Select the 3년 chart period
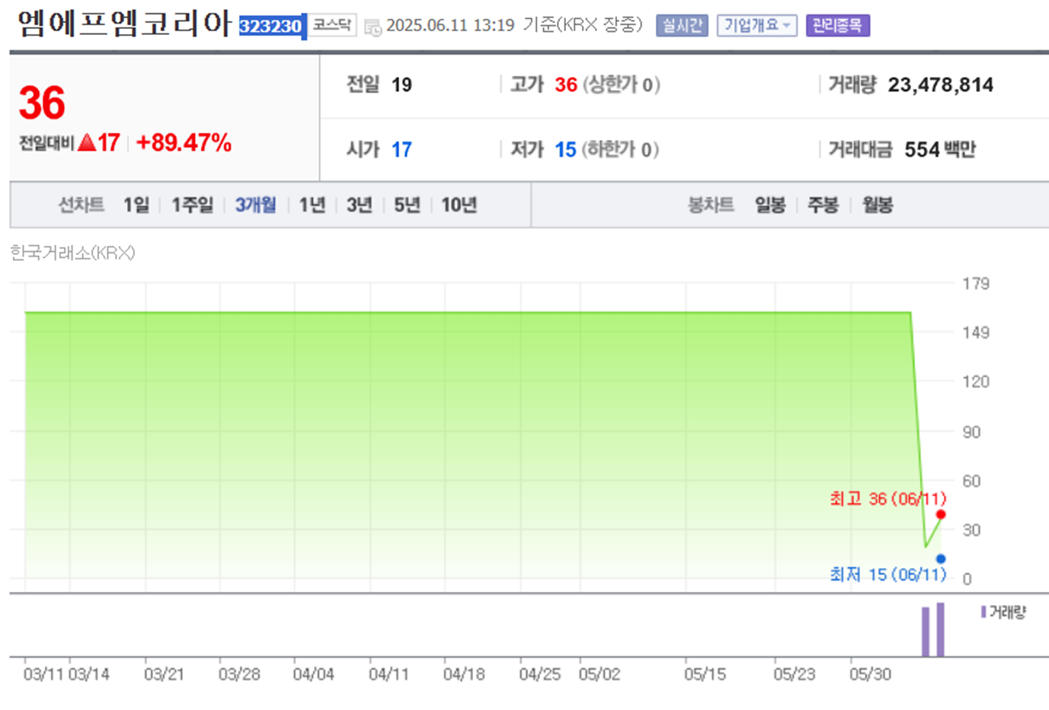 359,205
